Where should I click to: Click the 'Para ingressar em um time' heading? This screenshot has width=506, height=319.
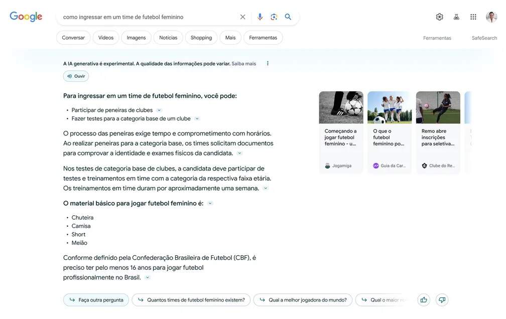pos(150,96)
